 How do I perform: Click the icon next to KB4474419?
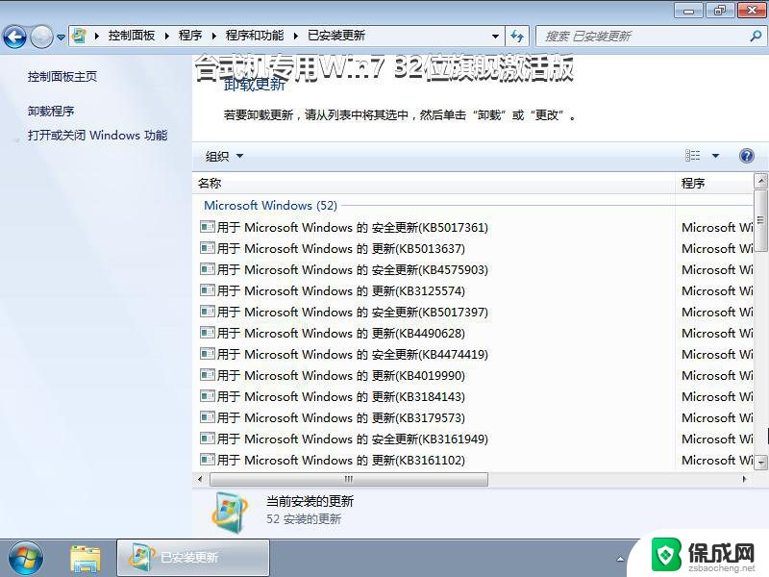tap(208, 353)
